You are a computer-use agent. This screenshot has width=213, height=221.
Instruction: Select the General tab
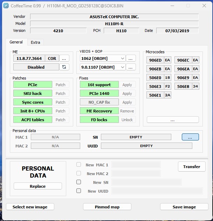pyautogui.click(x=16, y=42)
